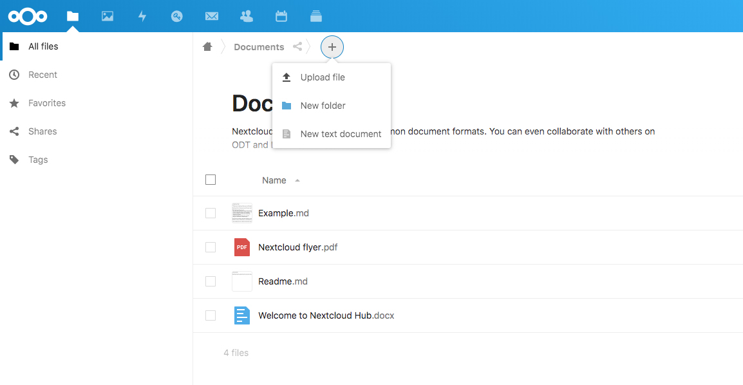Viewport: 743px width, 385px height.
Task: Open Tags in the sidebar
Action: point(96,160)
